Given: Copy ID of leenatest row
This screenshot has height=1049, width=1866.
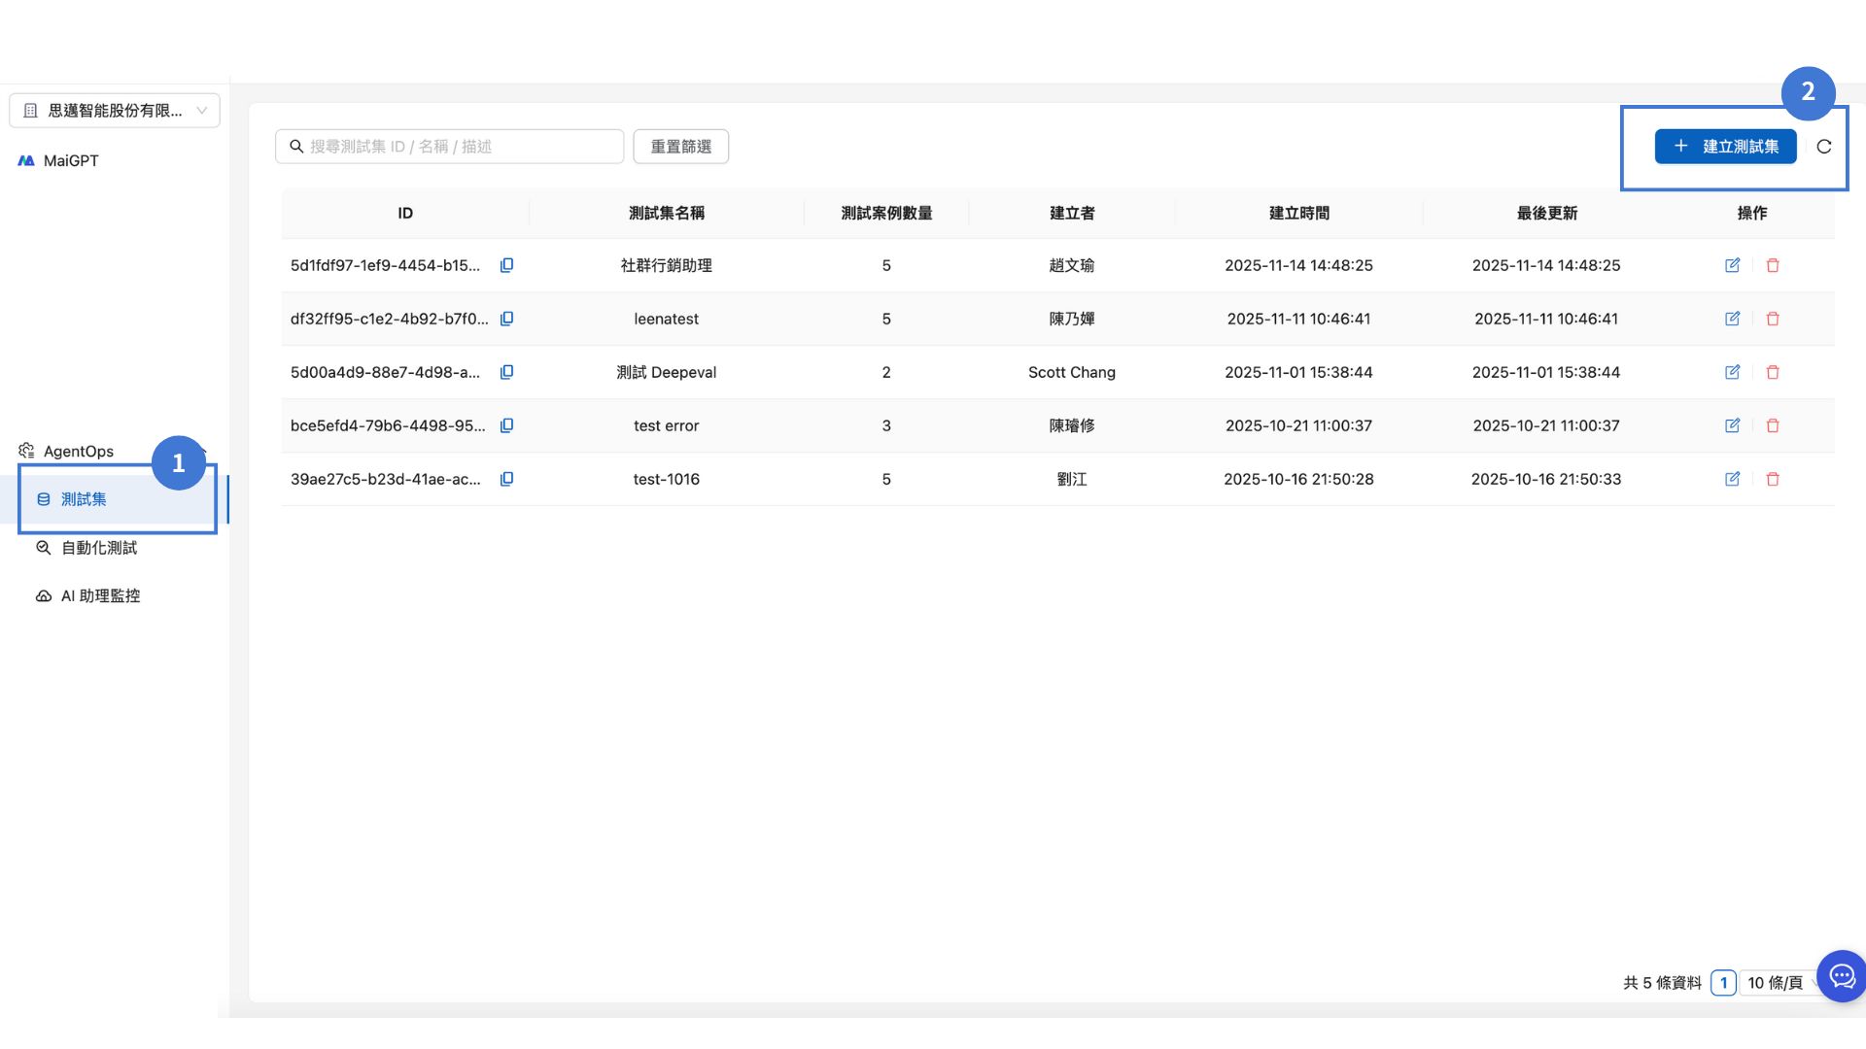Looking at the screenshot, I should coord(506,319).
